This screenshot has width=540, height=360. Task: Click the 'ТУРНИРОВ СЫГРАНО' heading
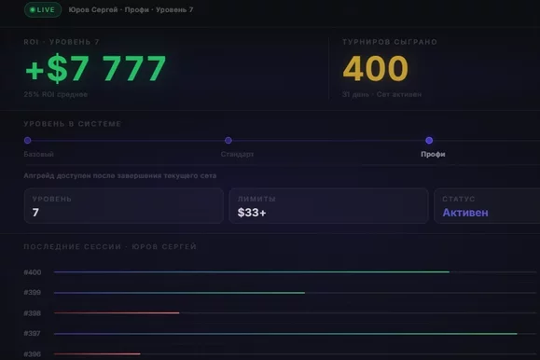coord(390,42)
